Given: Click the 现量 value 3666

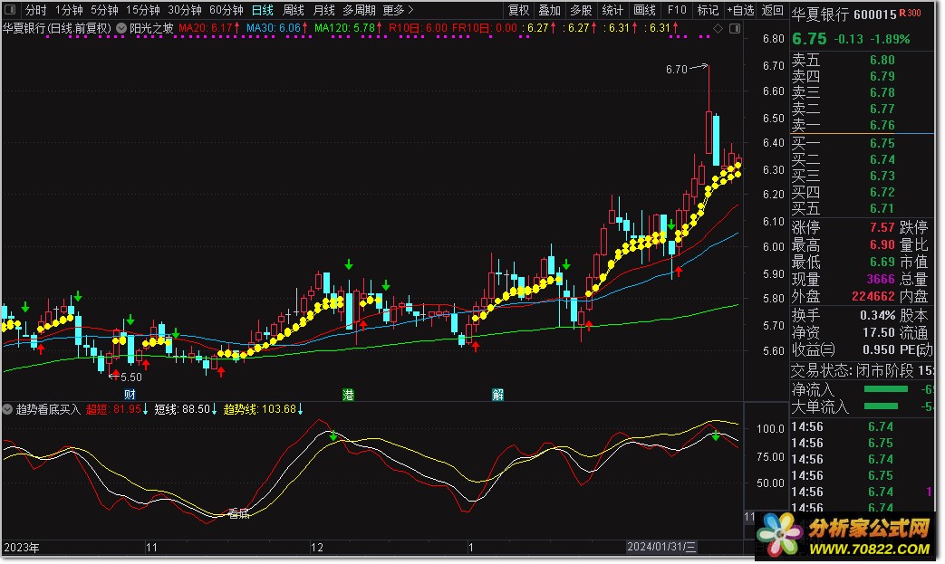Looking at the screenshot, I should click(x=881, y=280).
